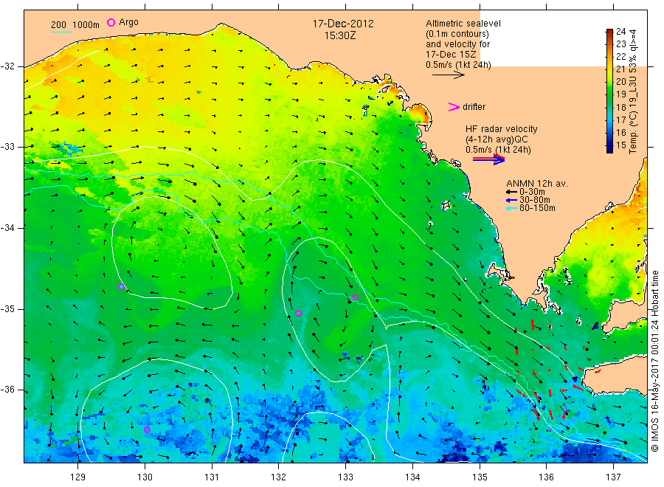
Task: Click the blue 30-80m ANMN arrow
Action: click(511, 200)
